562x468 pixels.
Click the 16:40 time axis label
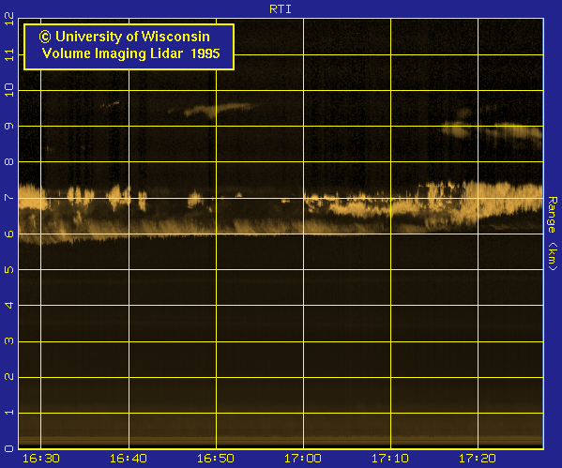point(129,459)
